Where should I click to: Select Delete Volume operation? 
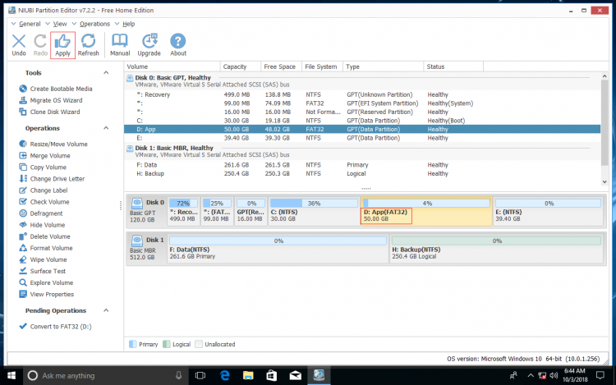point(45,236)
